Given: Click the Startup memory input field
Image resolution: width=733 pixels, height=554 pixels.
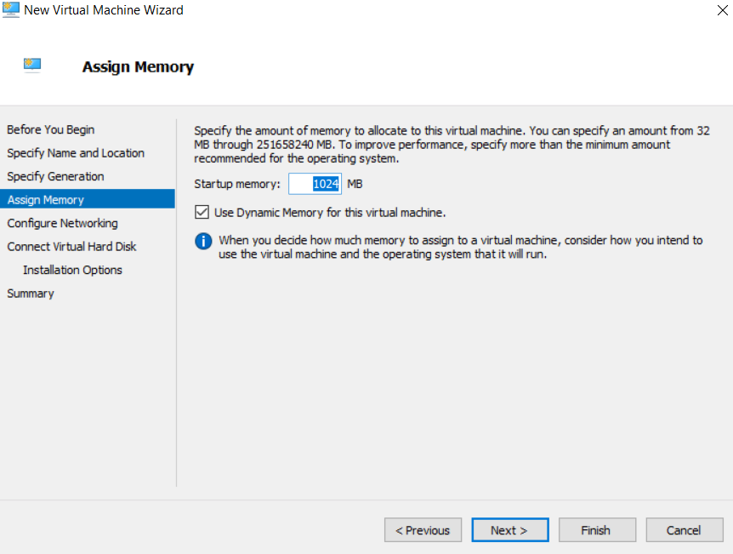Looking at the screenshot, I should [x=315, y=184].
